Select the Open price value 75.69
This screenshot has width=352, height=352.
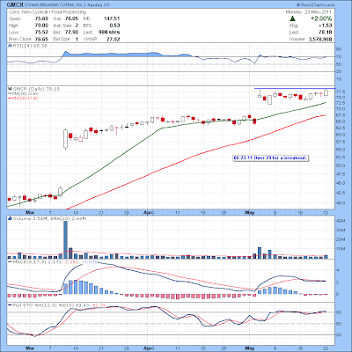(41, 18)
